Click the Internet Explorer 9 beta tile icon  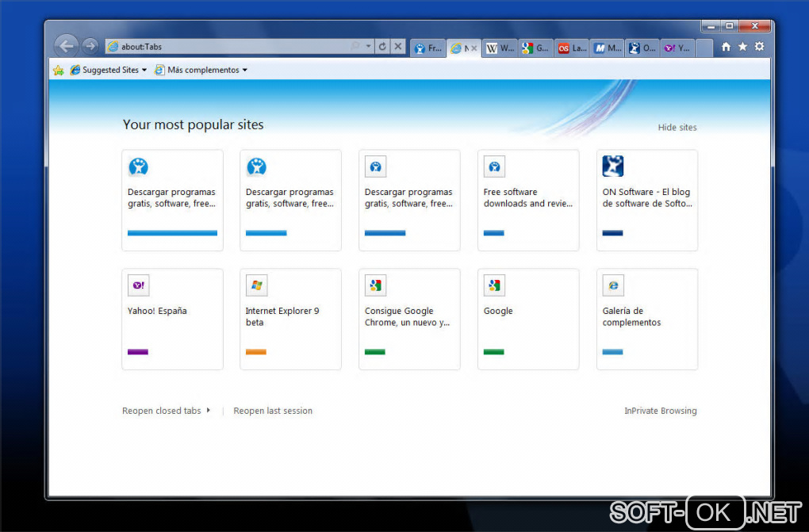[256, 285]
